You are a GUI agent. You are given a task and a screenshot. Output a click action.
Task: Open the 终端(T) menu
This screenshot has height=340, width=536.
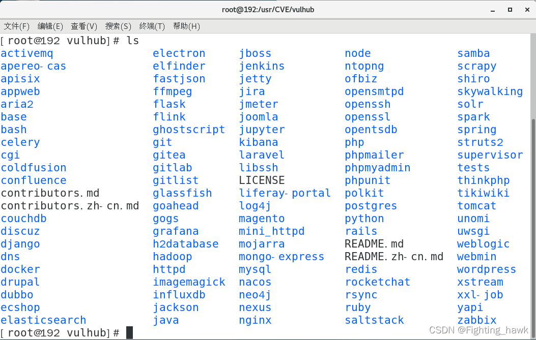[152, 26]
